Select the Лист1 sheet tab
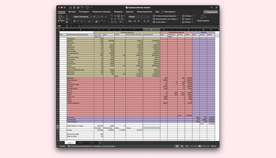The height and width of the screenshot is (158, 276). pyautogui.click(x=70, y=143)
